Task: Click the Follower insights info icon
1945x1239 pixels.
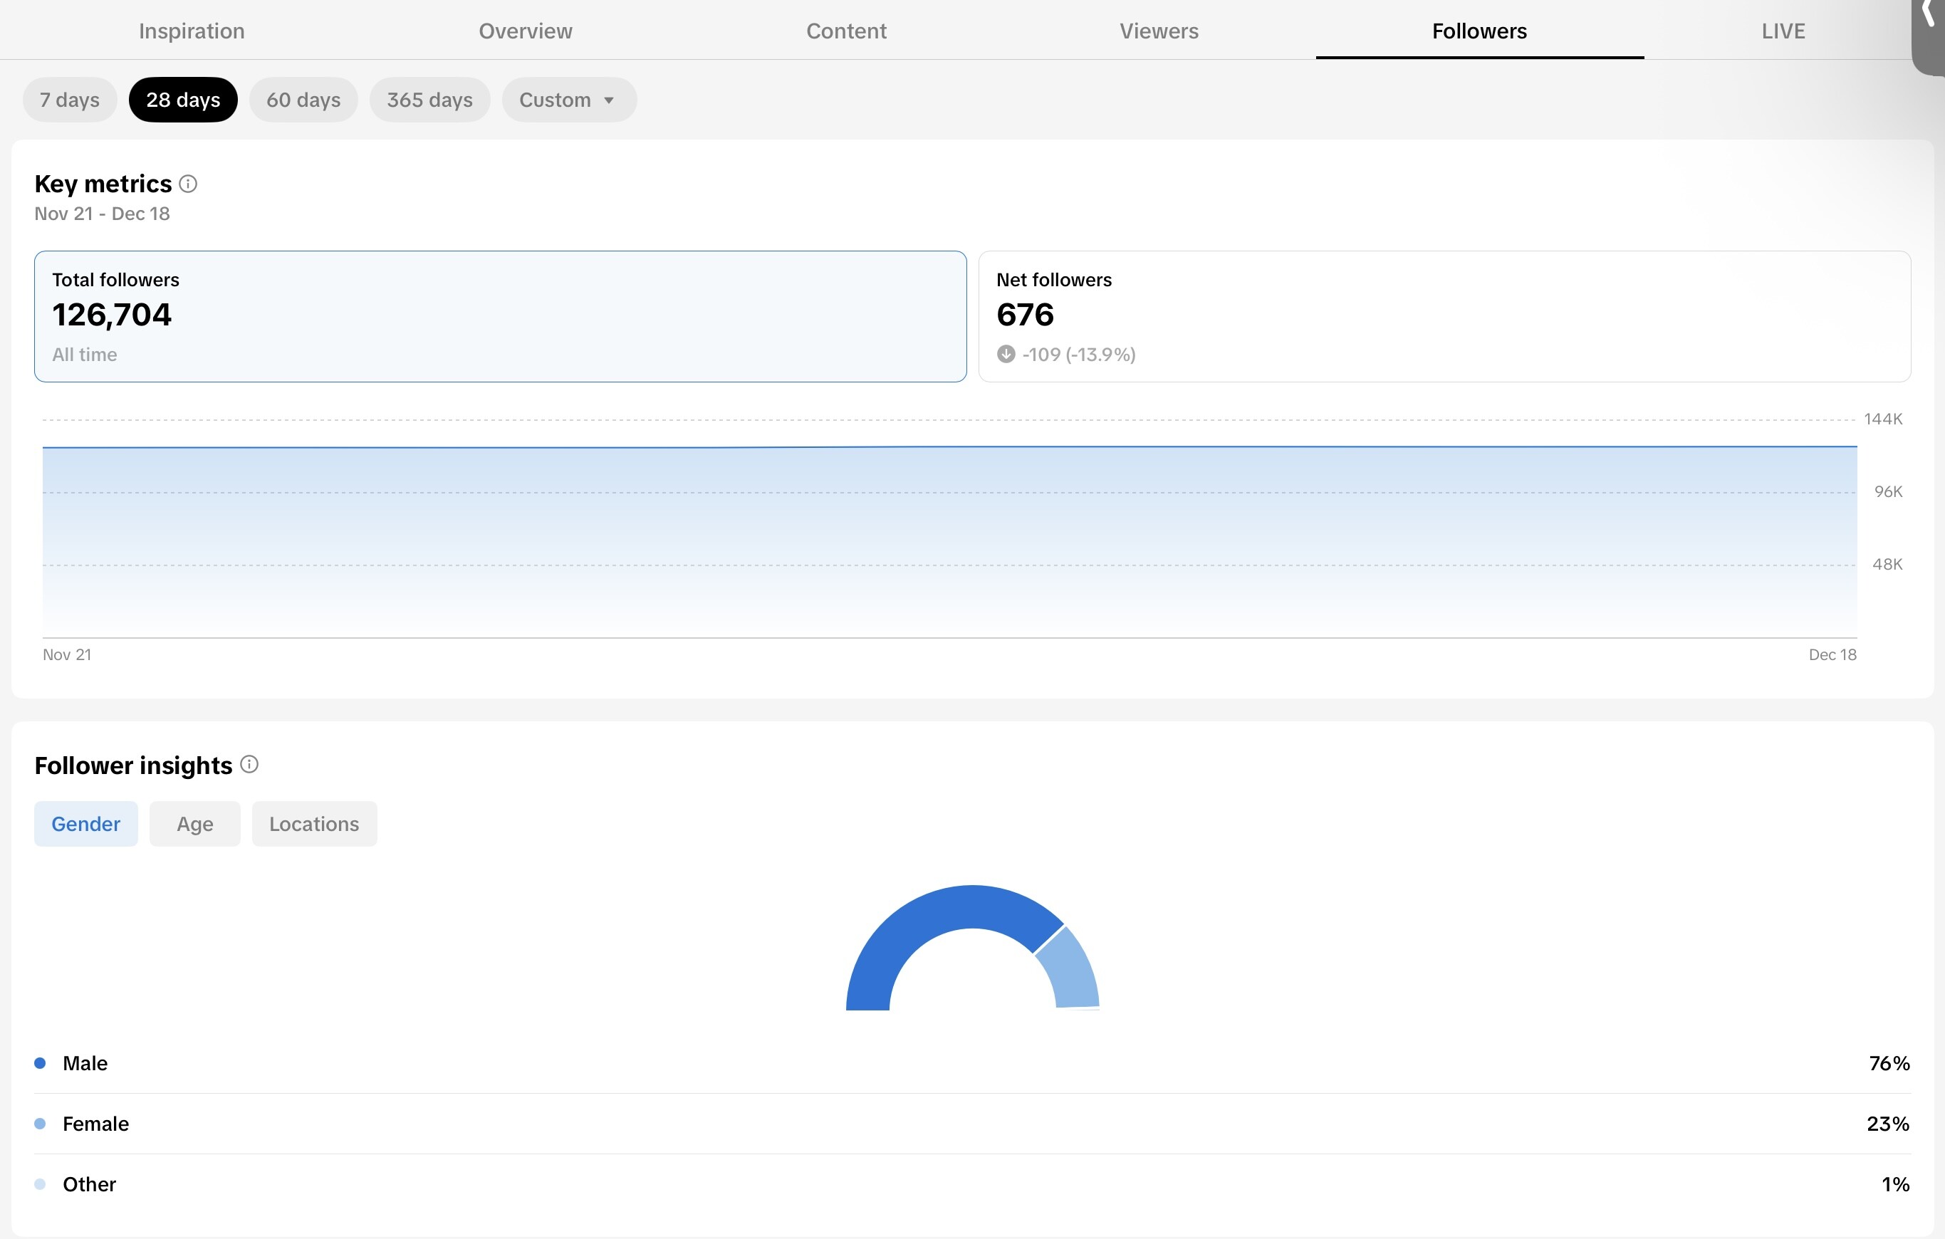Action: [249, 764]
